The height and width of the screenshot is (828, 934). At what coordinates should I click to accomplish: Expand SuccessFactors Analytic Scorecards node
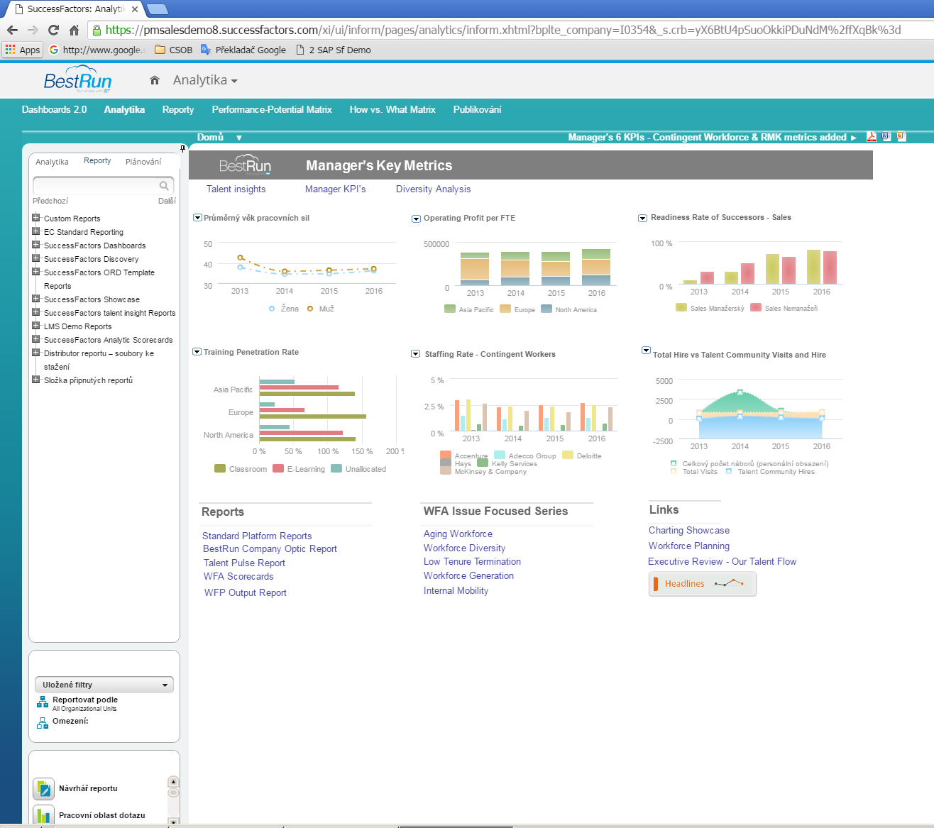coord(35,339)
